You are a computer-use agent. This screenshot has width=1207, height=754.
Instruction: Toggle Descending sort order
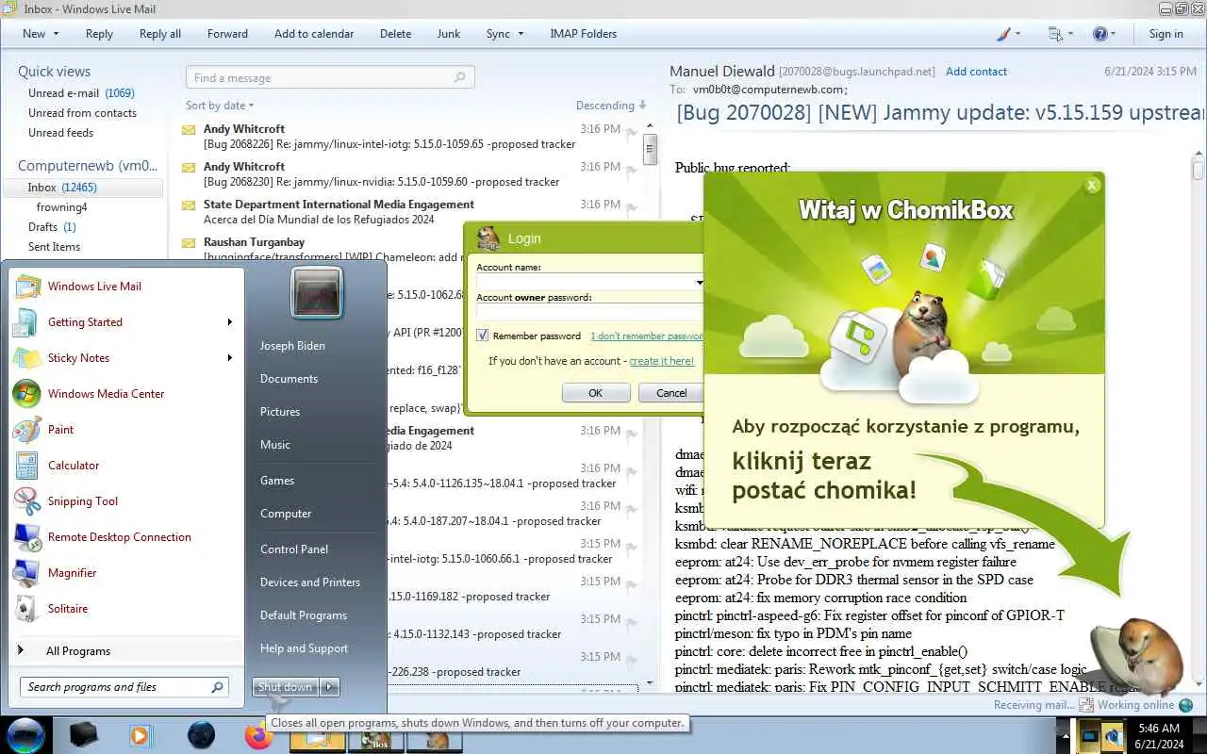tap(611, 106)
